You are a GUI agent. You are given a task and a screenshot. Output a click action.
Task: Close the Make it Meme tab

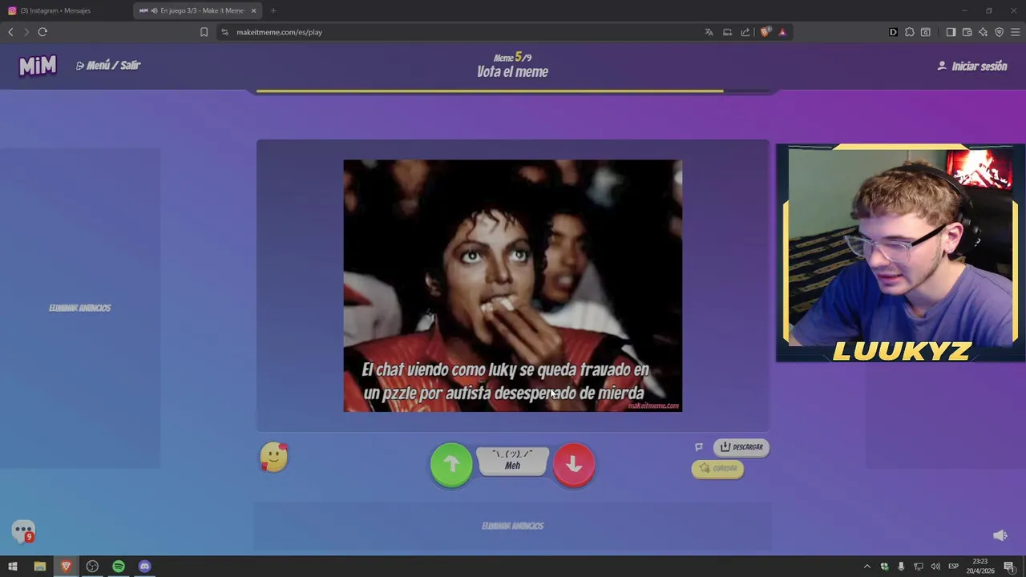point(254,10)
